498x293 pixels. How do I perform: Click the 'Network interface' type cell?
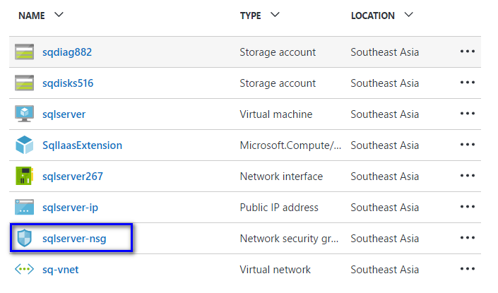click(281, 177)
